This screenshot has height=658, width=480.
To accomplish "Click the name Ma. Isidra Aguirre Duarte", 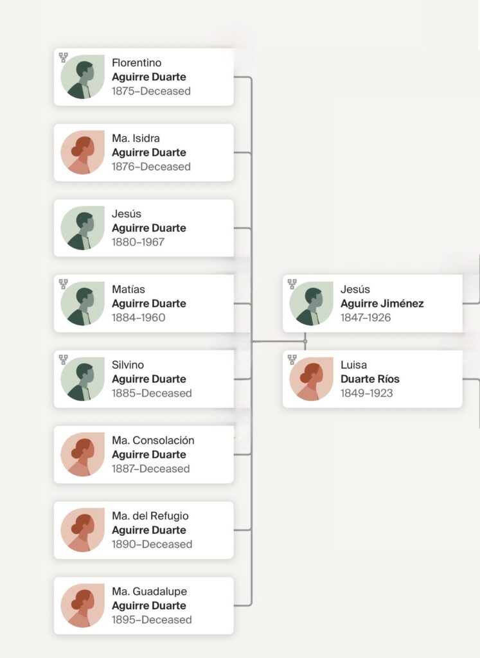I will (x=148, y=152).
